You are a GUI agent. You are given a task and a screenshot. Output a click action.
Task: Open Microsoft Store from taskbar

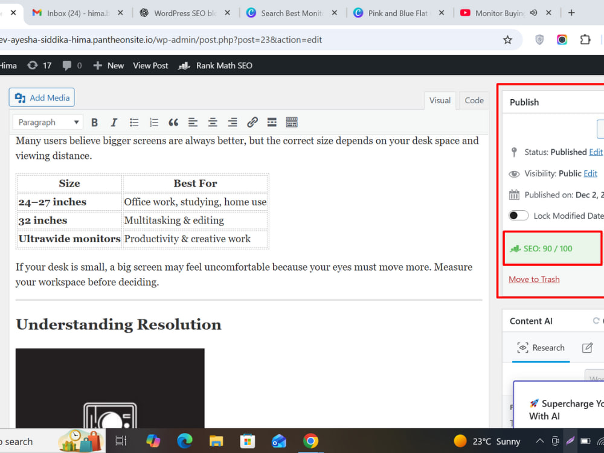point(248,441)
